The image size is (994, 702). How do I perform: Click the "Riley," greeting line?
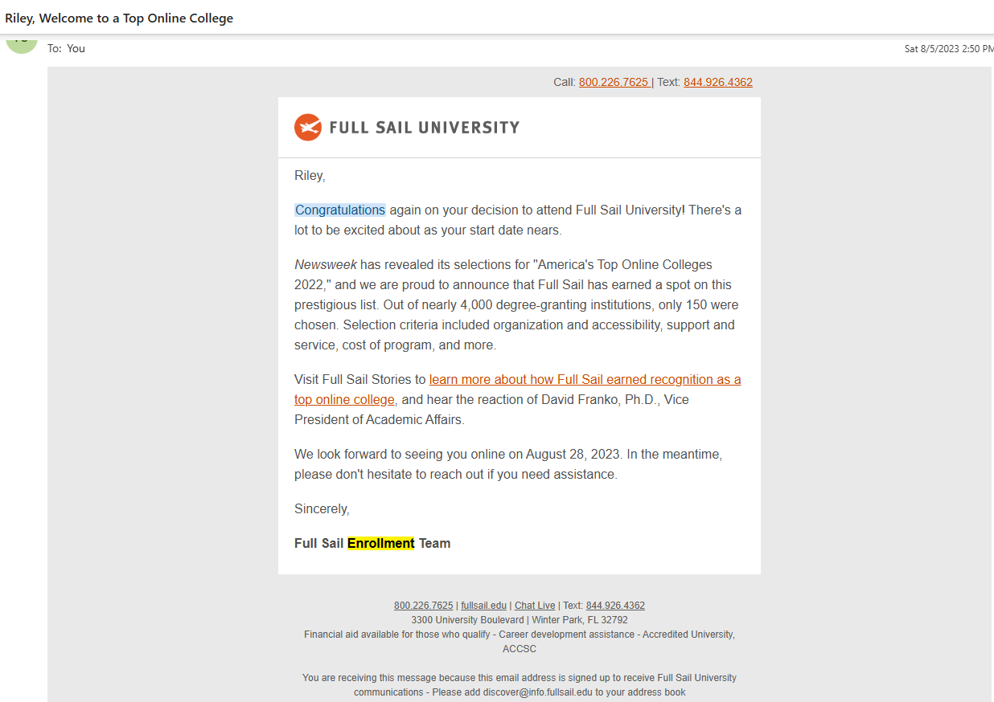pyautogui.click(x=310, y=176)
